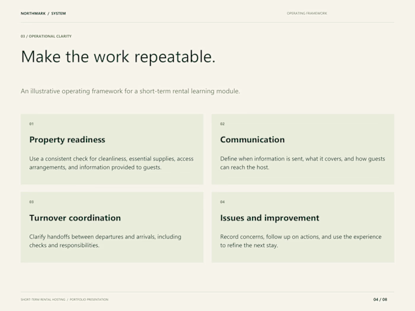
Task: Select the 'Communication' heading
Action: [x=253, y=140]
